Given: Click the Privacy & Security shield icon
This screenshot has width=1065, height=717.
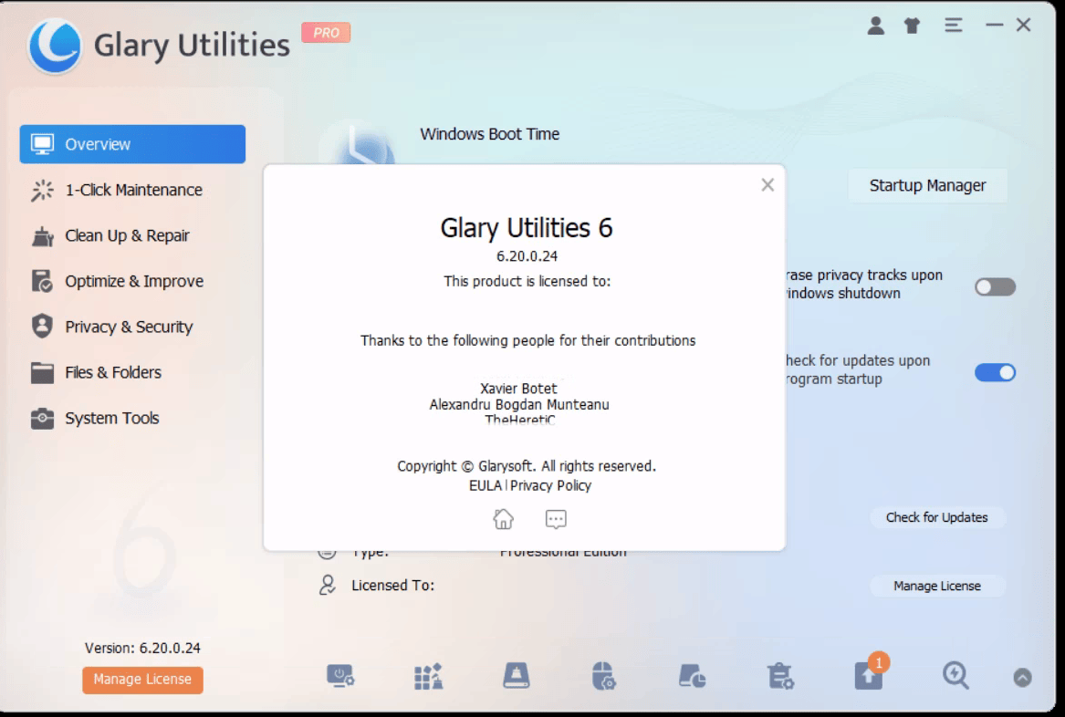Looking at the screenshot, I should pyautogui.click(x=42, y=327).
